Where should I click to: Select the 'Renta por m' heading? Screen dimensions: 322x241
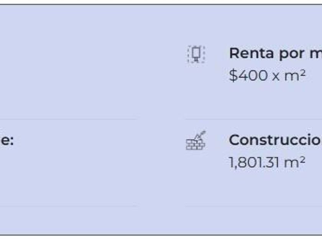point(275,54)
